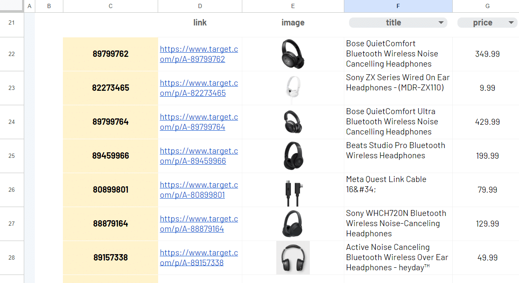Viewport: 519px width, 283px height.
Task: Open the title column filter dropdown
Action: [441, 23]
